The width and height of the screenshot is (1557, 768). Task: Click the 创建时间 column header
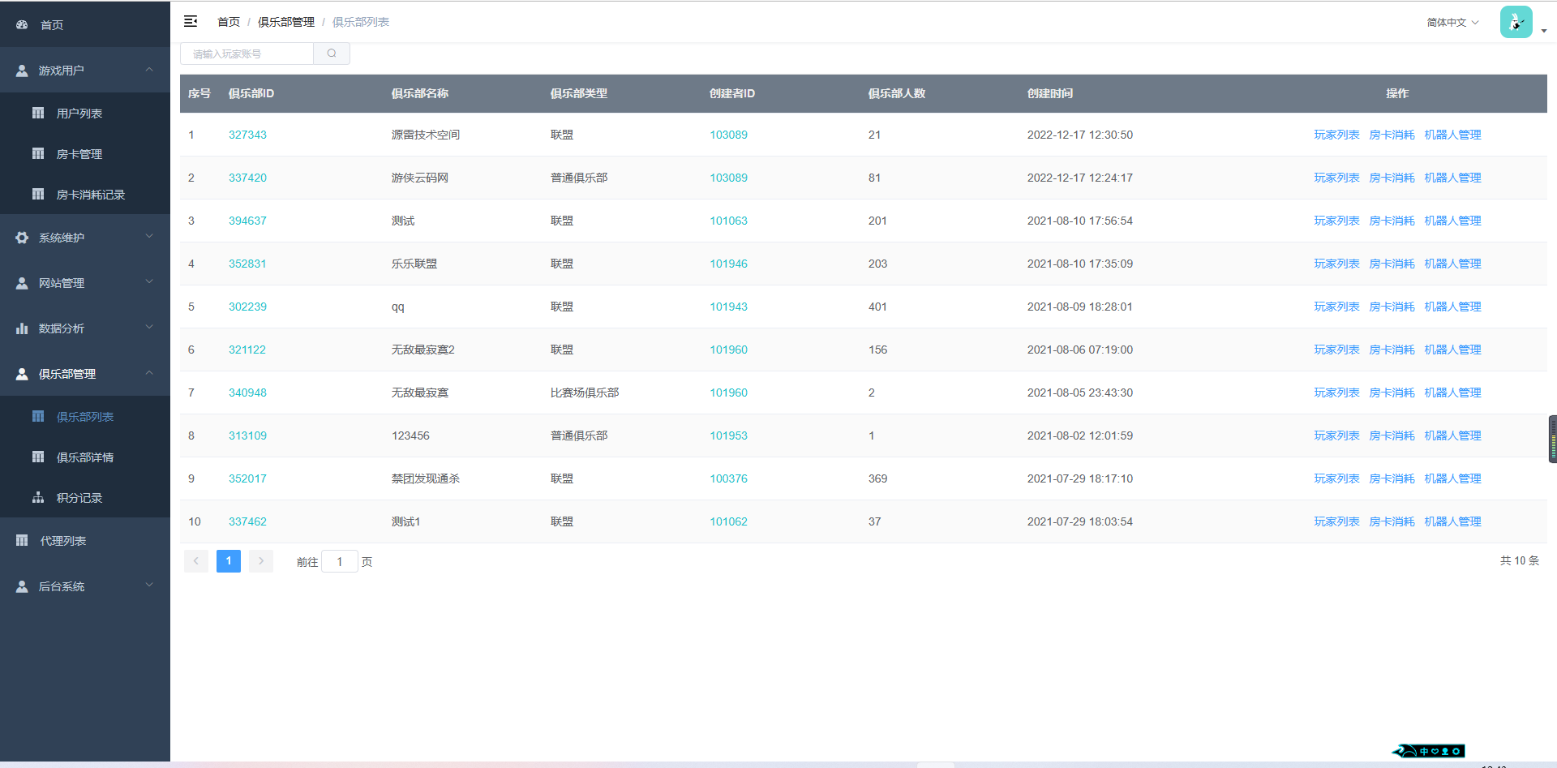(x=1050, y=93)
